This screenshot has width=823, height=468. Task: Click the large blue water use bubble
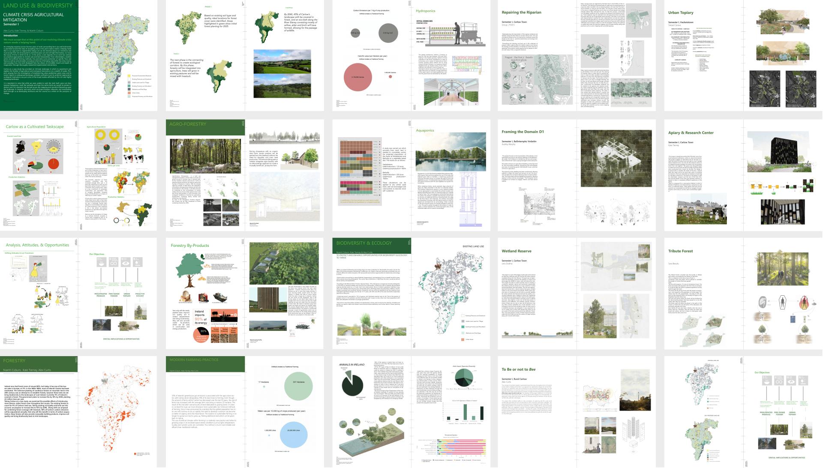click(294, 435)
